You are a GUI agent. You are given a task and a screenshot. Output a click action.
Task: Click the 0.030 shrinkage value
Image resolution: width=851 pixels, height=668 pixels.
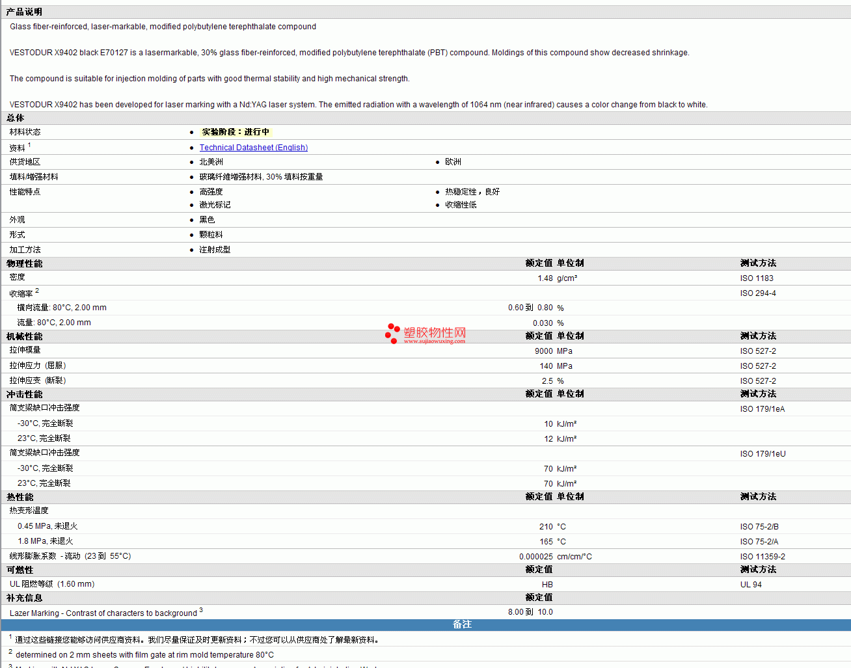click(x=543, y=323)
